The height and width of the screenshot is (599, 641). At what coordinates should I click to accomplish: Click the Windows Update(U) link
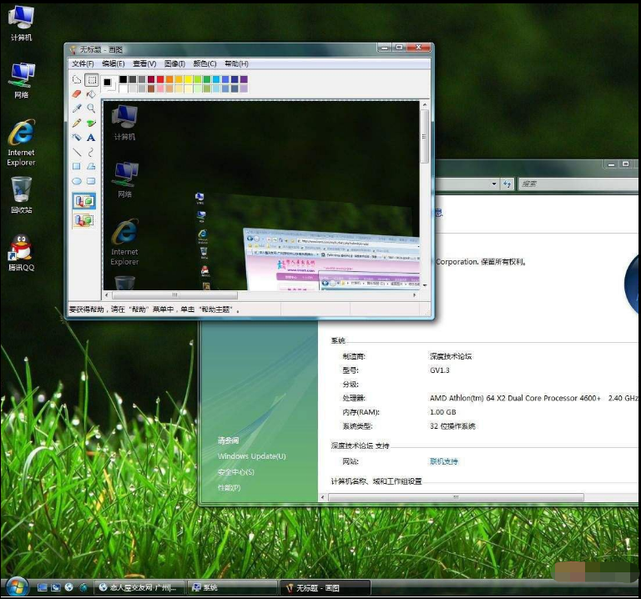[251, 456]
